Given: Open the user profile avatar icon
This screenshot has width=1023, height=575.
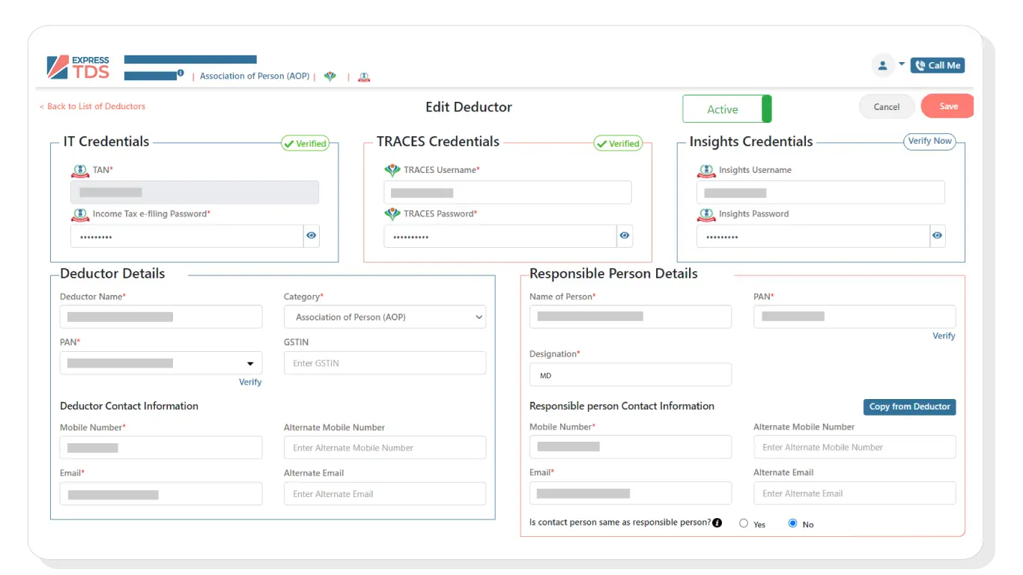Looking at the screenshot, I should pos(883,65).
